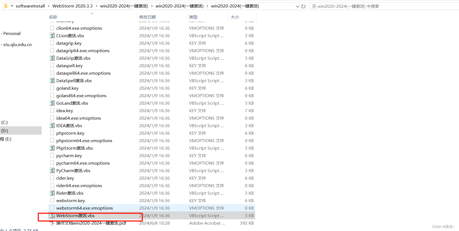Select file name 操作文档win2020-2024一键激活.pdf
The width and height of the screenshot is (459, 231).
(91, 223)
